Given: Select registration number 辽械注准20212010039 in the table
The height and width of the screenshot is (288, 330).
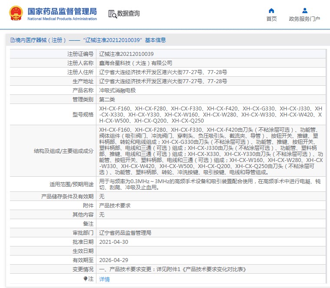Looking at the screenshot, I should click(126, 54).
